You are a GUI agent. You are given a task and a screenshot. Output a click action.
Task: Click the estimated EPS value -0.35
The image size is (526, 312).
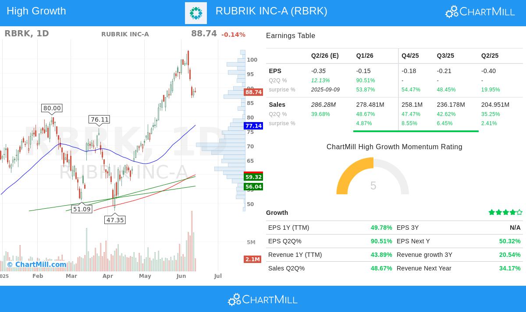click(x=319, y=71)
